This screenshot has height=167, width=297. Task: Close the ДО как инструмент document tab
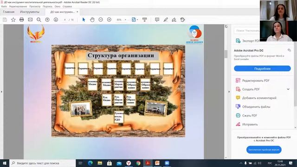pos(77,12)
